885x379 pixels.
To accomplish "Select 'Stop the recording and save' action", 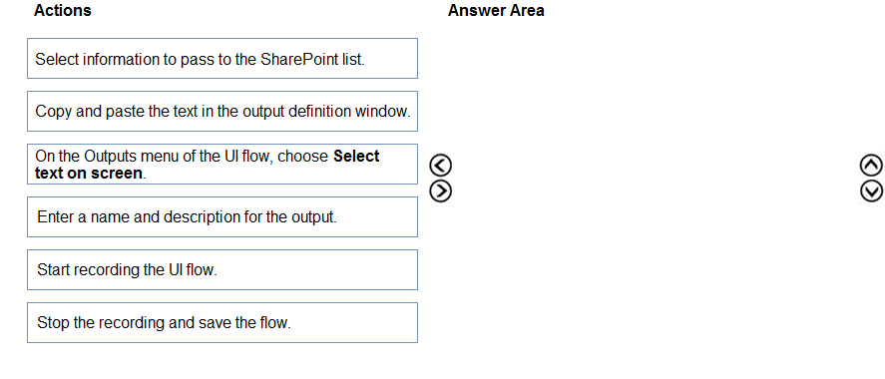I will point(222,322).
